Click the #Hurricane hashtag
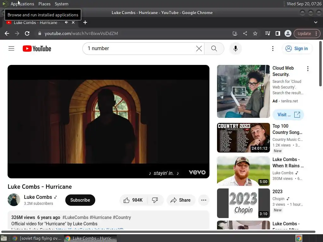The image size is (323, 242). (x=101, y=217)
